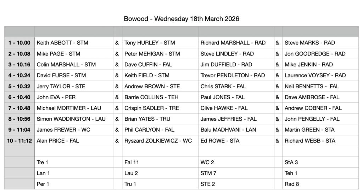Image resolution: width=363 pixels, height=193 pixels.
Task: Select the 1 - 10.00 tee time cell
Action: 19,43
